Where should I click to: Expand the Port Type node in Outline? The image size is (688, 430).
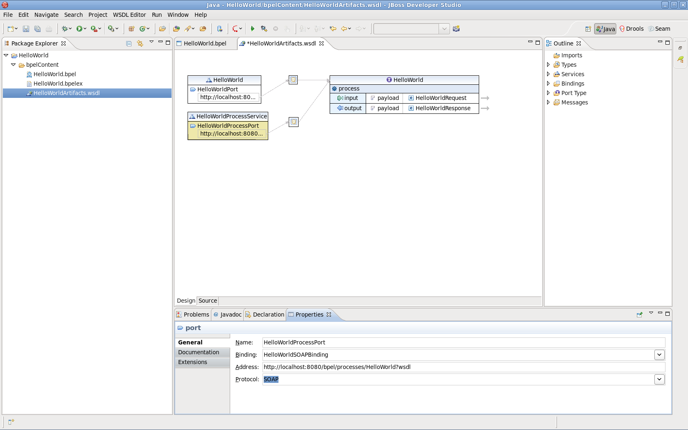[x=549, y=93]
